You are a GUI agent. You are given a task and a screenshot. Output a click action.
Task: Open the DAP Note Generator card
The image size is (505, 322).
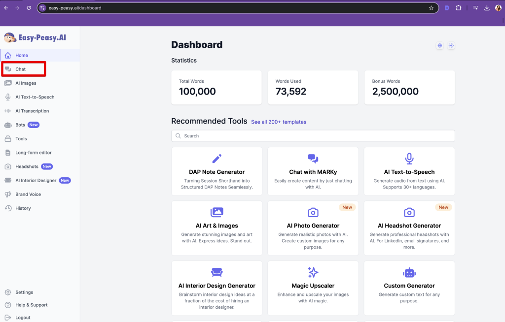pyautogui.click(x=216, y=172)
